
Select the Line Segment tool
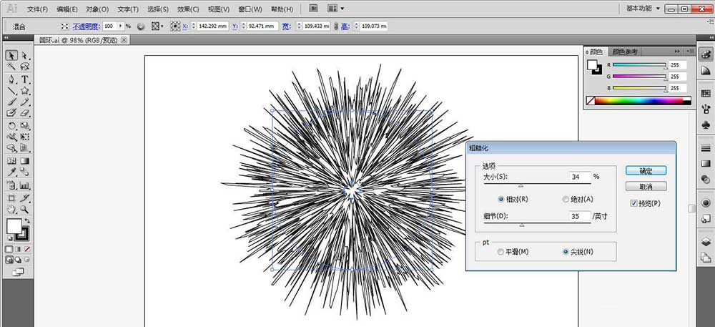coord(11,91)
